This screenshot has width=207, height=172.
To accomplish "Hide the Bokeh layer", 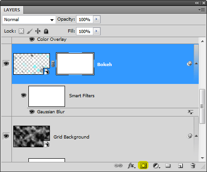I will [6, 63].
